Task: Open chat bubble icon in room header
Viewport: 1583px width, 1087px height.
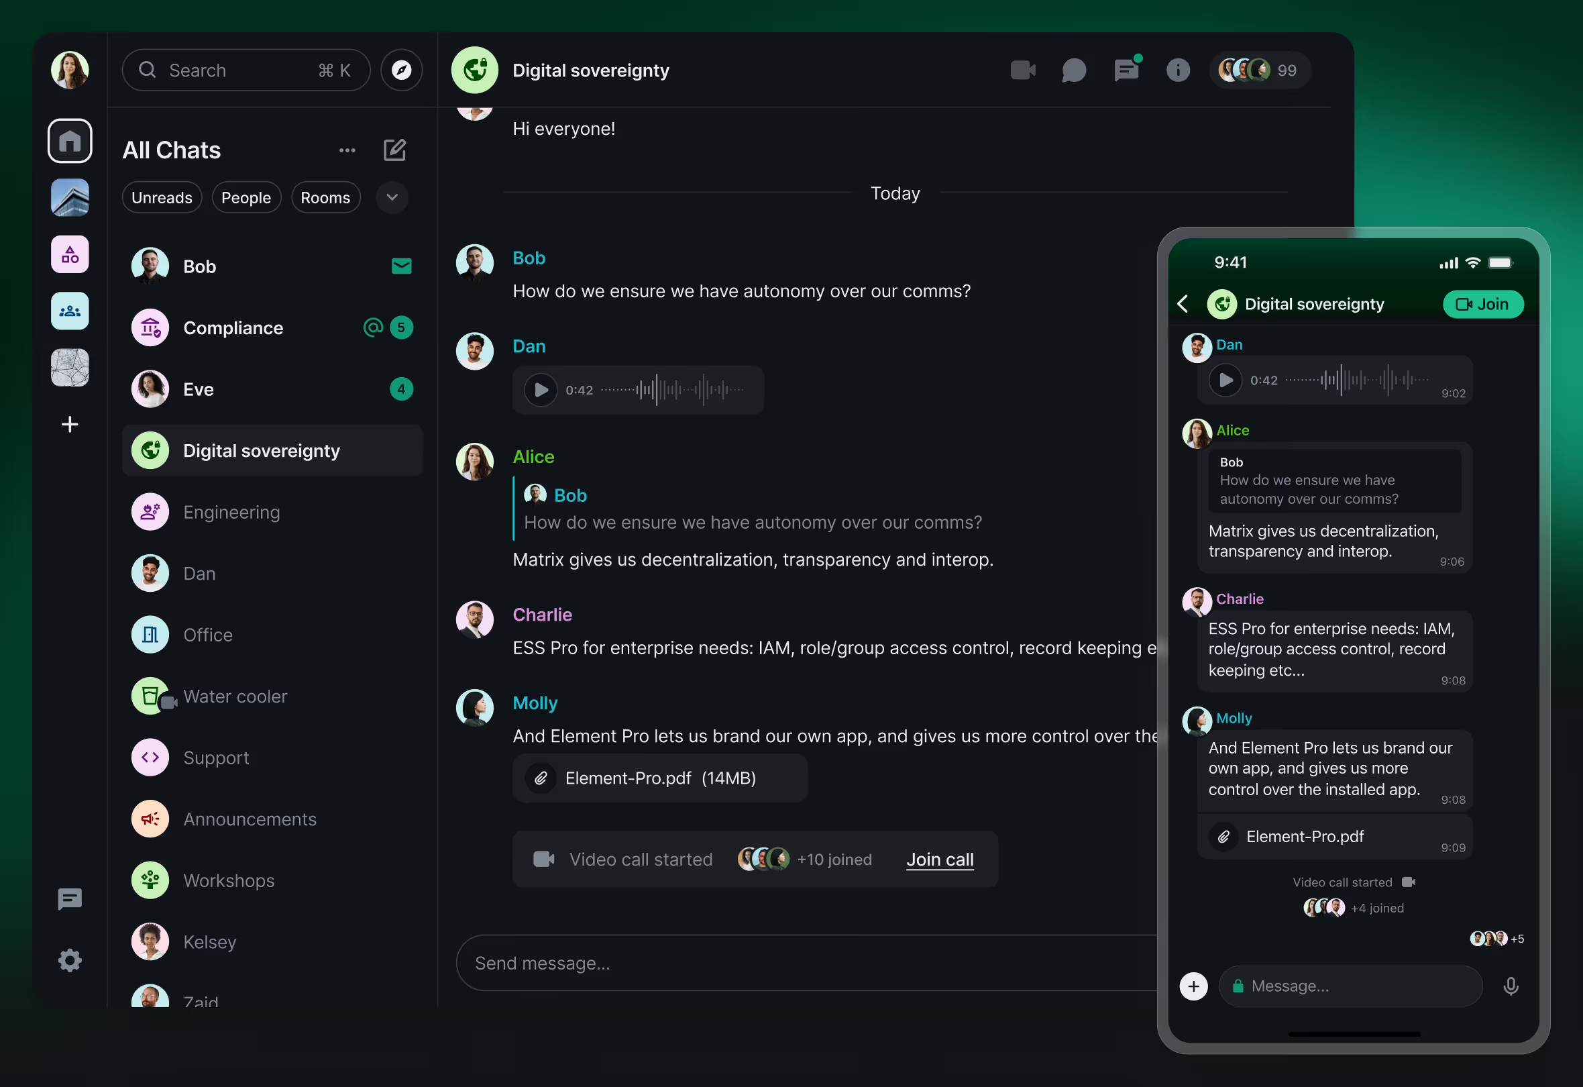Action: [1074, 70]
